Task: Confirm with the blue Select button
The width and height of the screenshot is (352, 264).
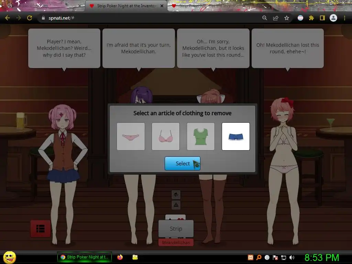Action: pos(183,163)
